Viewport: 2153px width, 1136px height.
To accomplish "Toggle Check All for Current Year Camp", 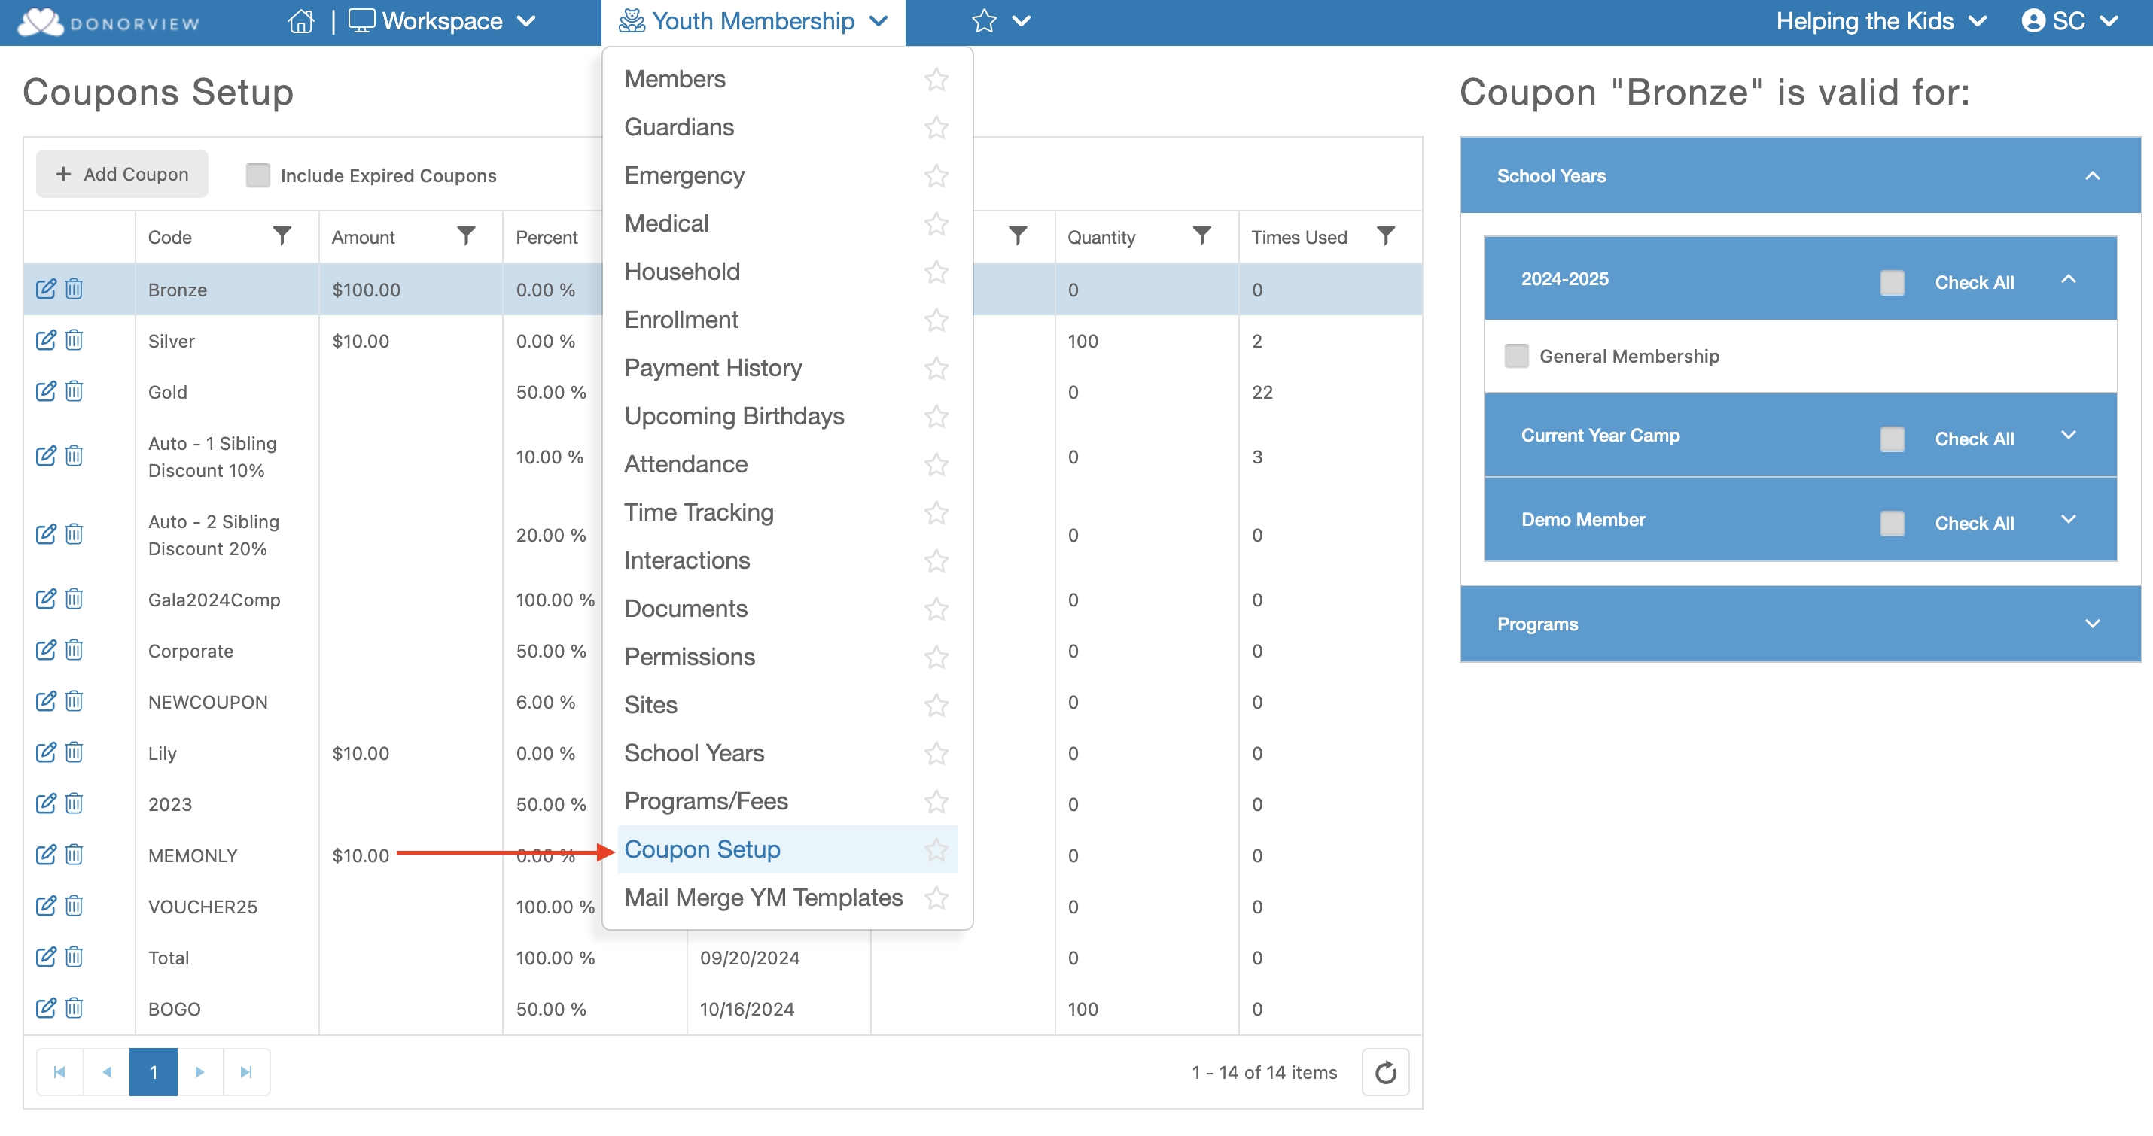I will click(x=1891, y=439).
